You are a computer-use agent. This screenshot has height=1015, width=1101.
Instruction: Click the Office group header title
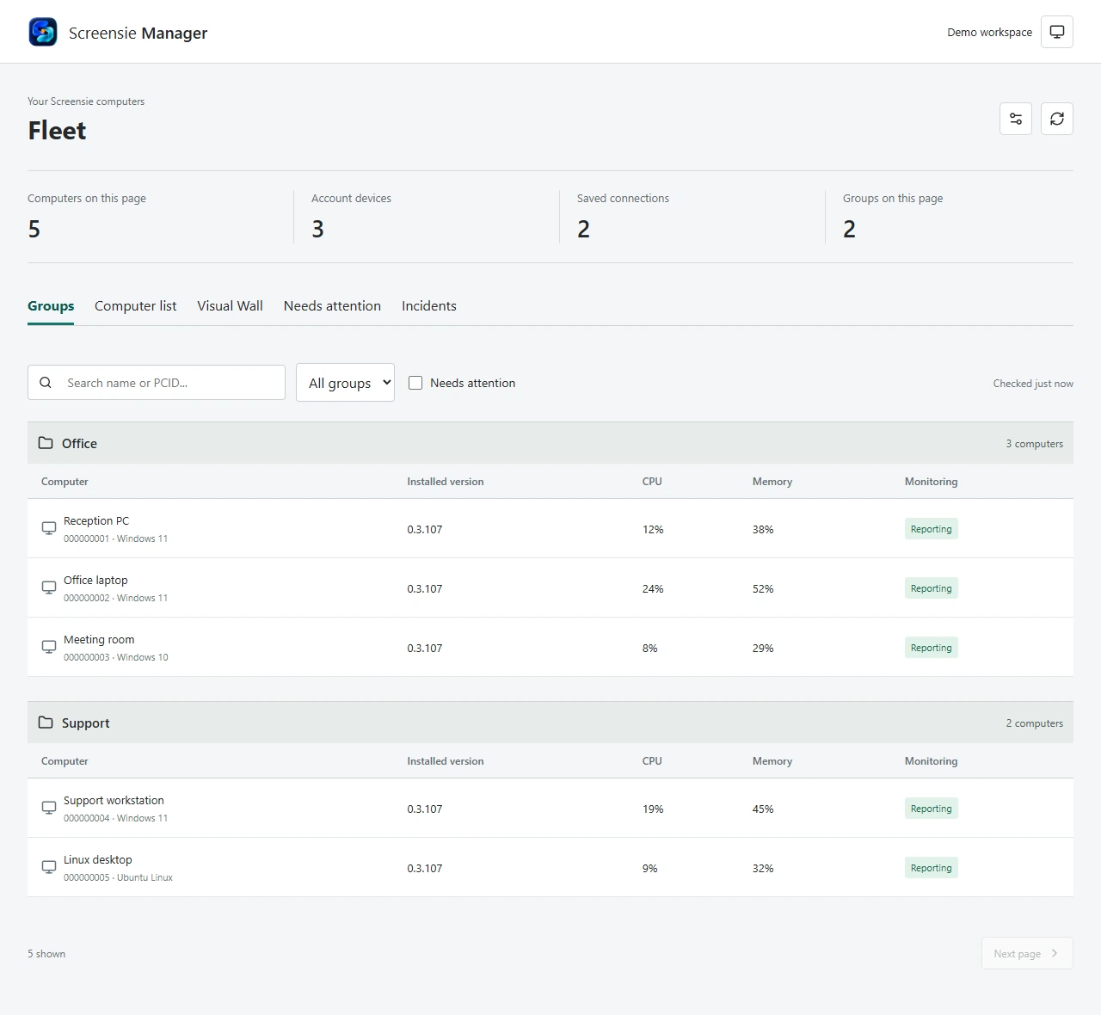(x=79, y=444)
